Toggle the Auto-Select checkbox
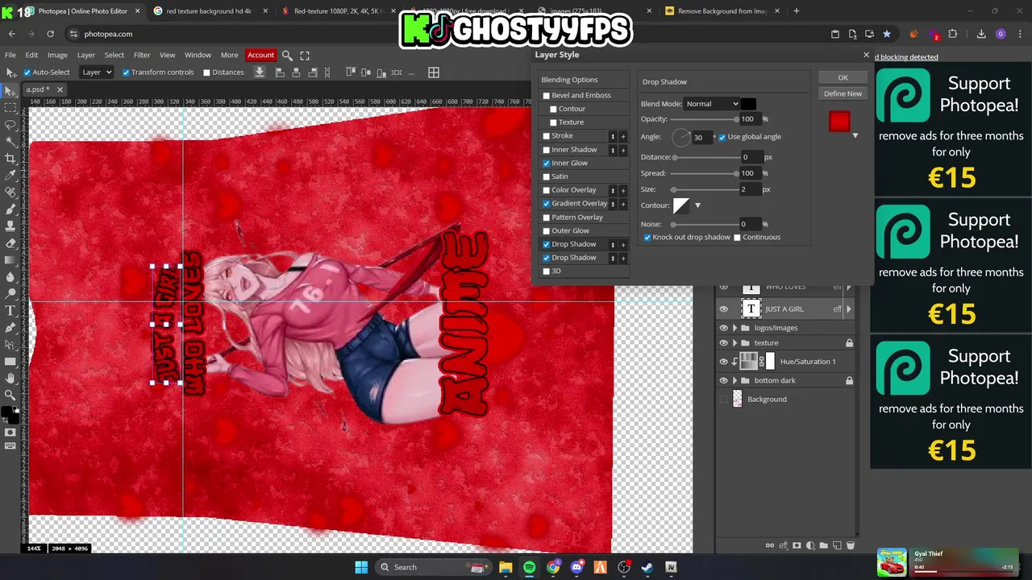1032x580 pixels. 27,72
